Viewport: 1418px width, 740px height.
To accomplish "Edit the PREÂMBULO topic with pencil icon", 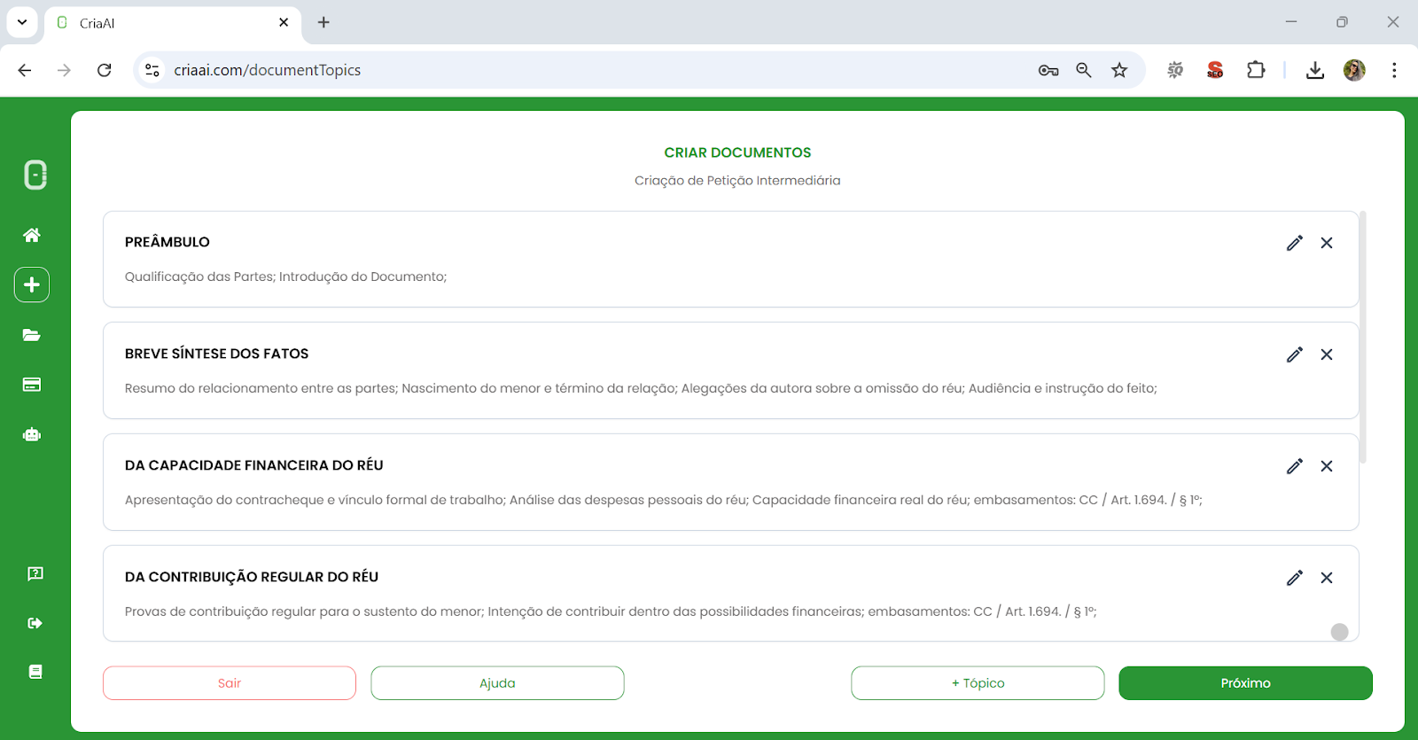I will 1294,243.
